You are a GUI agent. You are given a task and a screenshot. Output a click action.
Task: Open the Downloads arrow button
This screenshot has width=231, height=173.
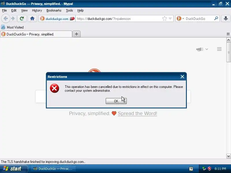(226, 18)
